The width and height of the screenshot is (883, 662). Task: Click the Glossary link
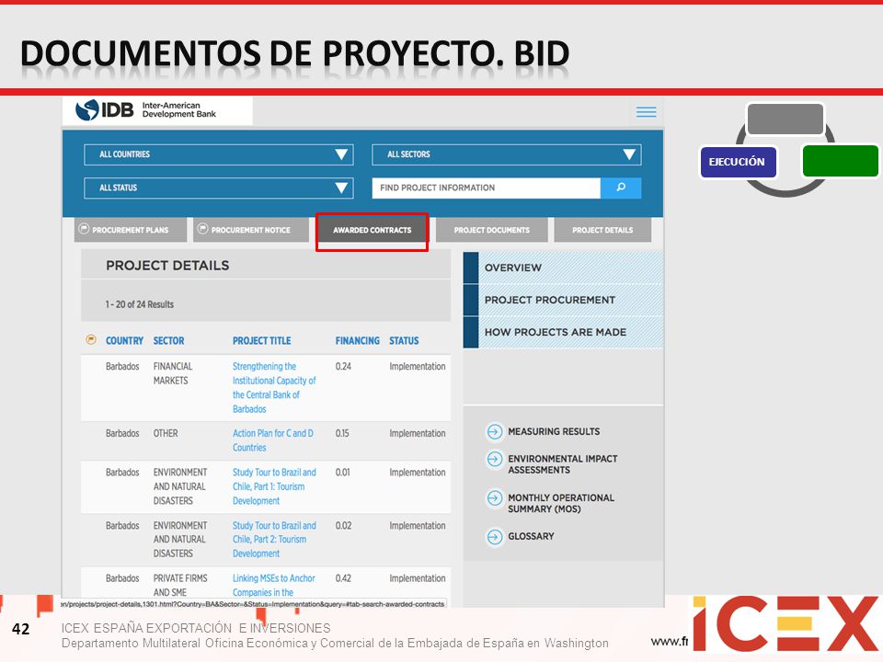click(x=531, y=536)
